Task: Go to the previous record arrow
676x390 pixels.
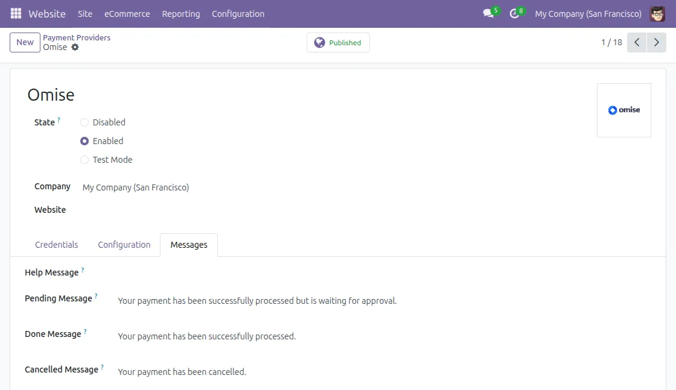Action: pos(637,42)
